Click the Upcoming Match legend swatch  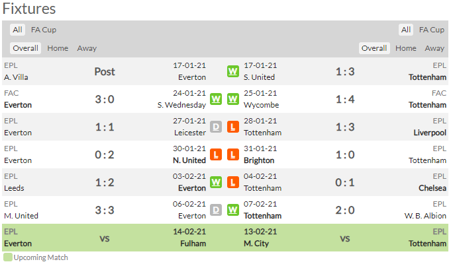click(8, 257)
